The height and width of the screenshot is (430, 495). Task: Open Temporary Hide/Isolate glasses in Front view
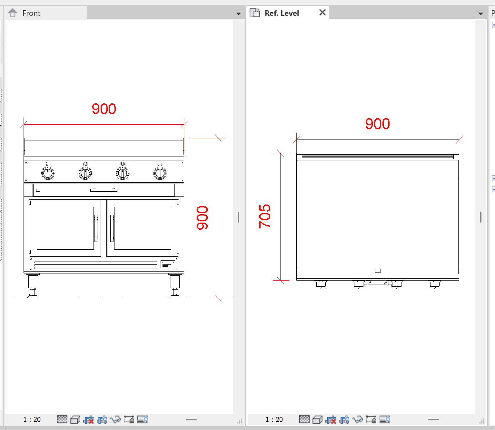pos(115,419)
